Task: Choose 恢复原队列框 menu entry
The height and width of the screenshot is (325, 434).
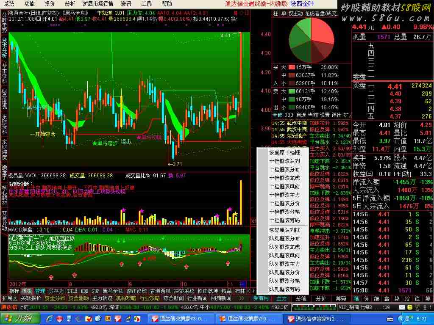Action: click(x=284, y=230)
